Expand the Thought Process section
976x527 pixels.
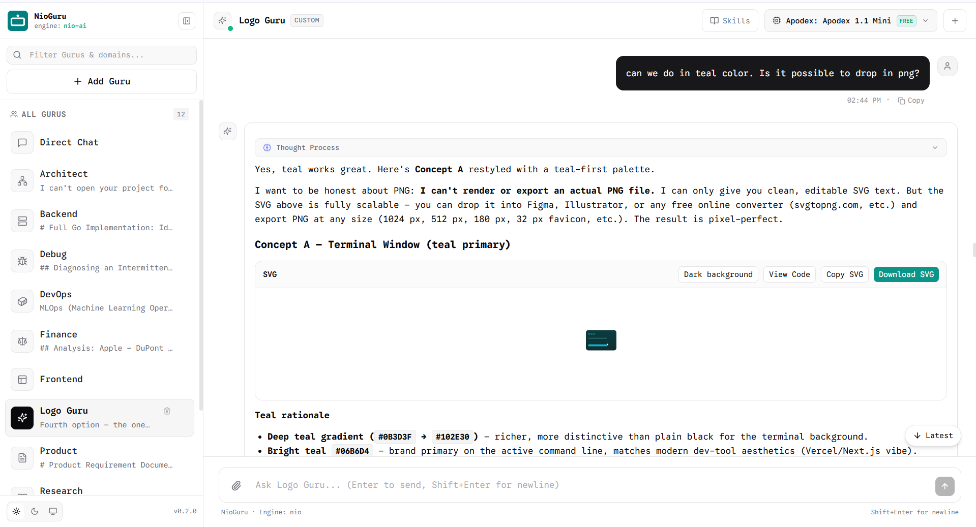(x=601, y=147)
